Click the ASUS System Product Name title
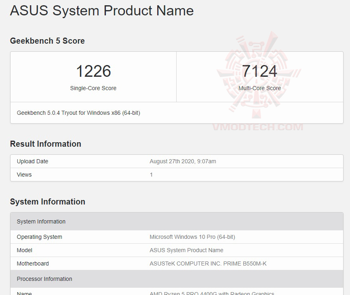350x295 pixels. (101, 11)
